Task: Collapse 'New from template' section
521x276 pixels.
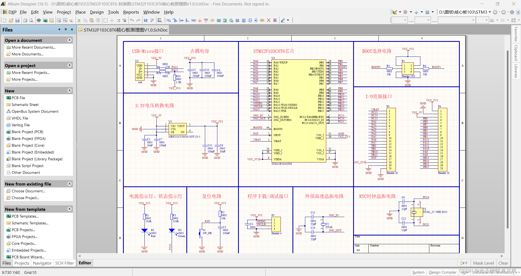Action: (69, 209)
